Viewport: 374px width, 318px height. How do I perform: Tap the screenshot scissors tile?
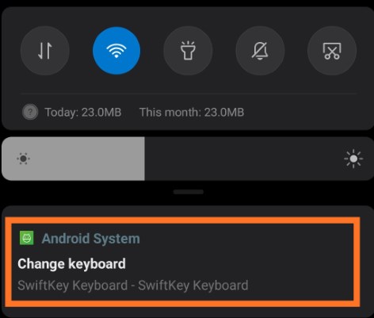332,51
